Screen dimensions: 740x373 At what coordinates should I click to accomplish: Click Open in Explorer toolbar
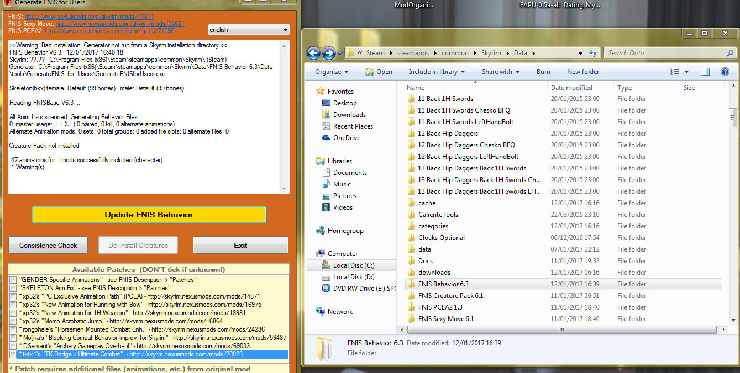(379, 72)
